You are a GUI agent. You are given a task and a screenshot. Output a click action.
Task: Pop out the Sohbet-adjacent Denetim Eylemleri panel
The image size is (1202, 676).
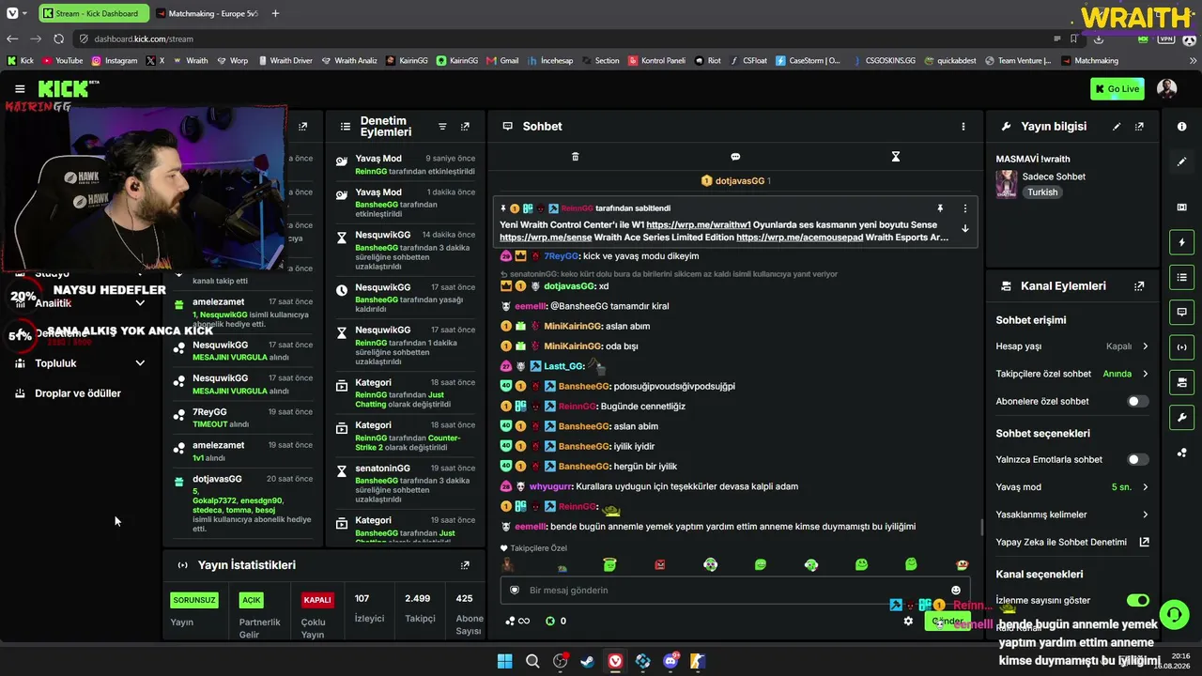465,127
